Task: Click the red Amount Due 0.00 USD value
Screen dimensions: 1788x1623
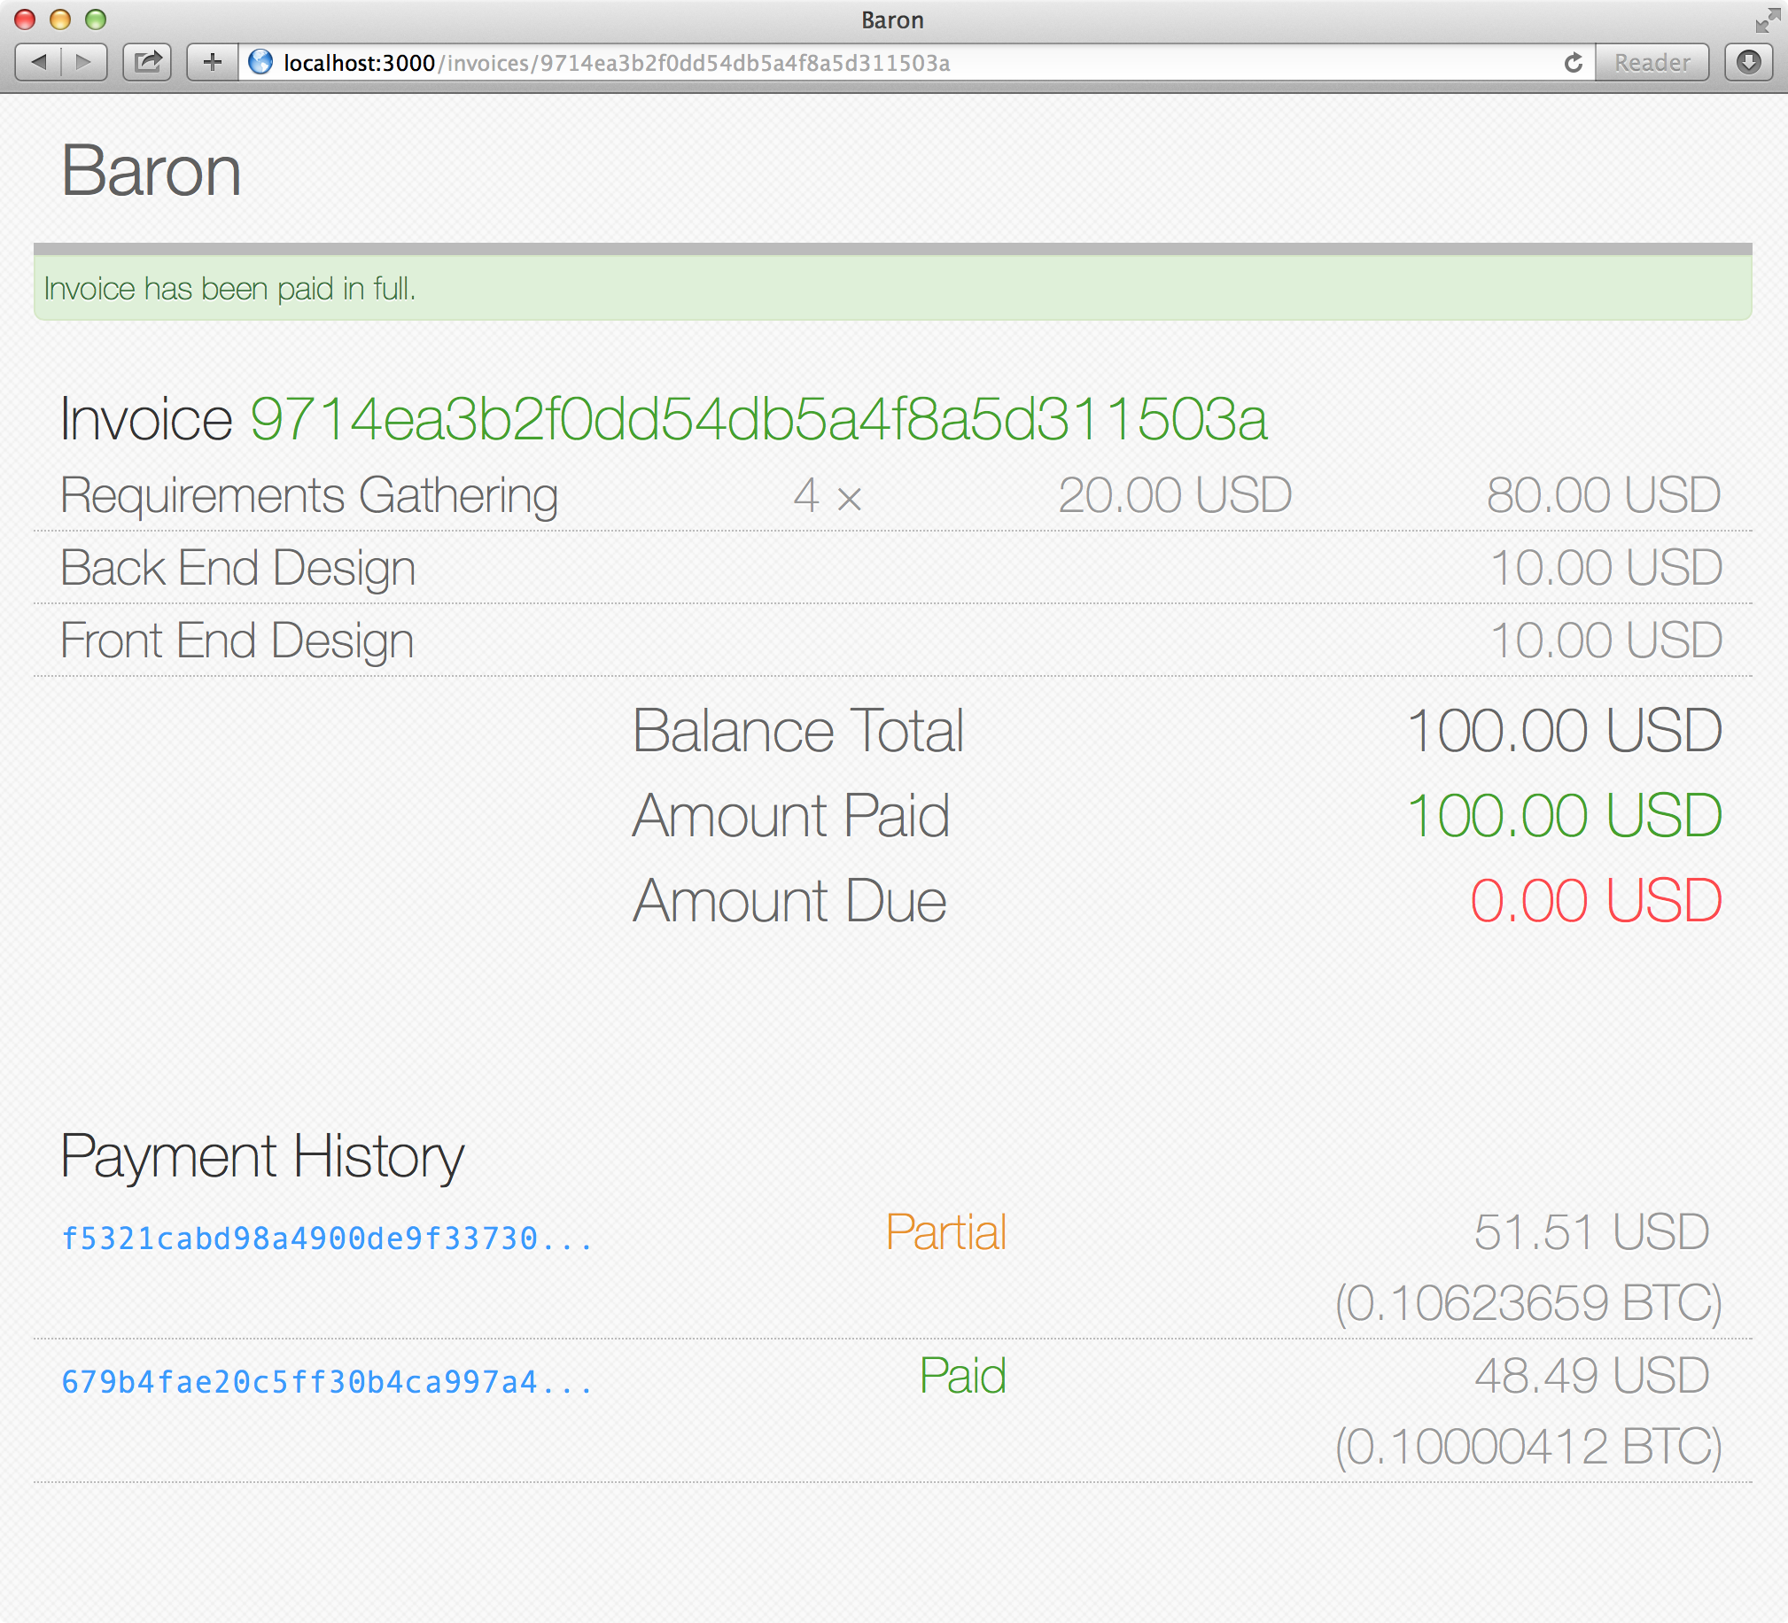Action: (x=1596, y=900)
